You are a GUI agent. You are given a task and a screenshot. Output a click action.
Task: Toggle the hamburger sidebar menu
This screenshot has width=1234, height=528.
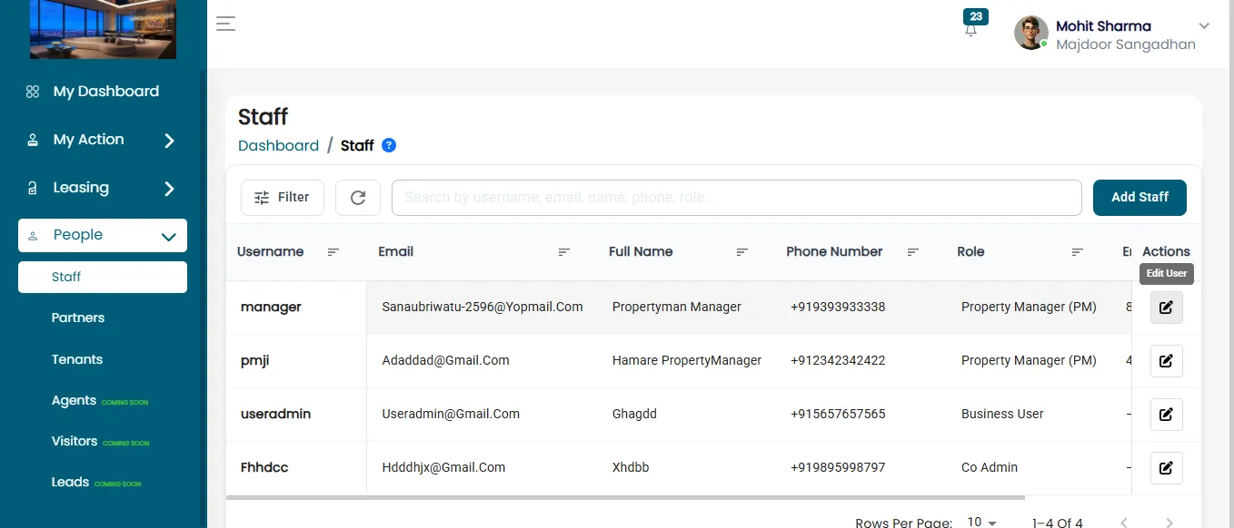click(225, 24)
